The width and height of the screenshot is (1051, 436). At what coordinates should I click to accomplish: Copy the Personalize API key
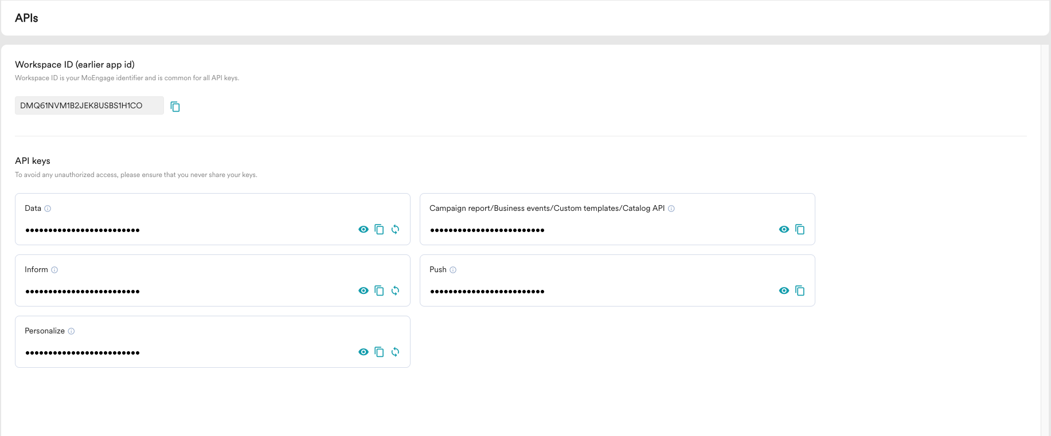pyautogui.click(x=379, y=352)
